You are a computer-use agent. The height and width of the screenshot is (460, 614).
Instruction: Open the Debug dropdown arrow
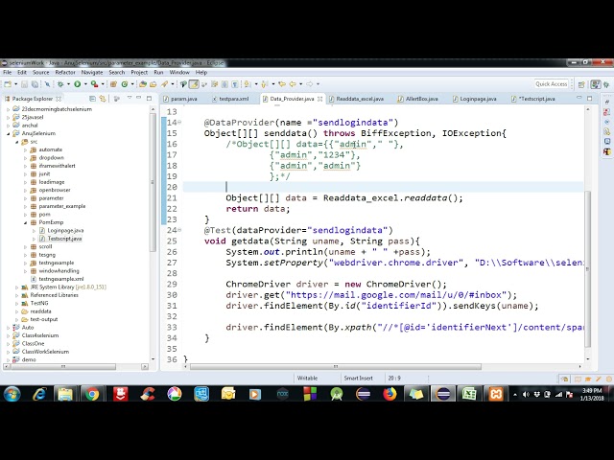coord(68,84)
